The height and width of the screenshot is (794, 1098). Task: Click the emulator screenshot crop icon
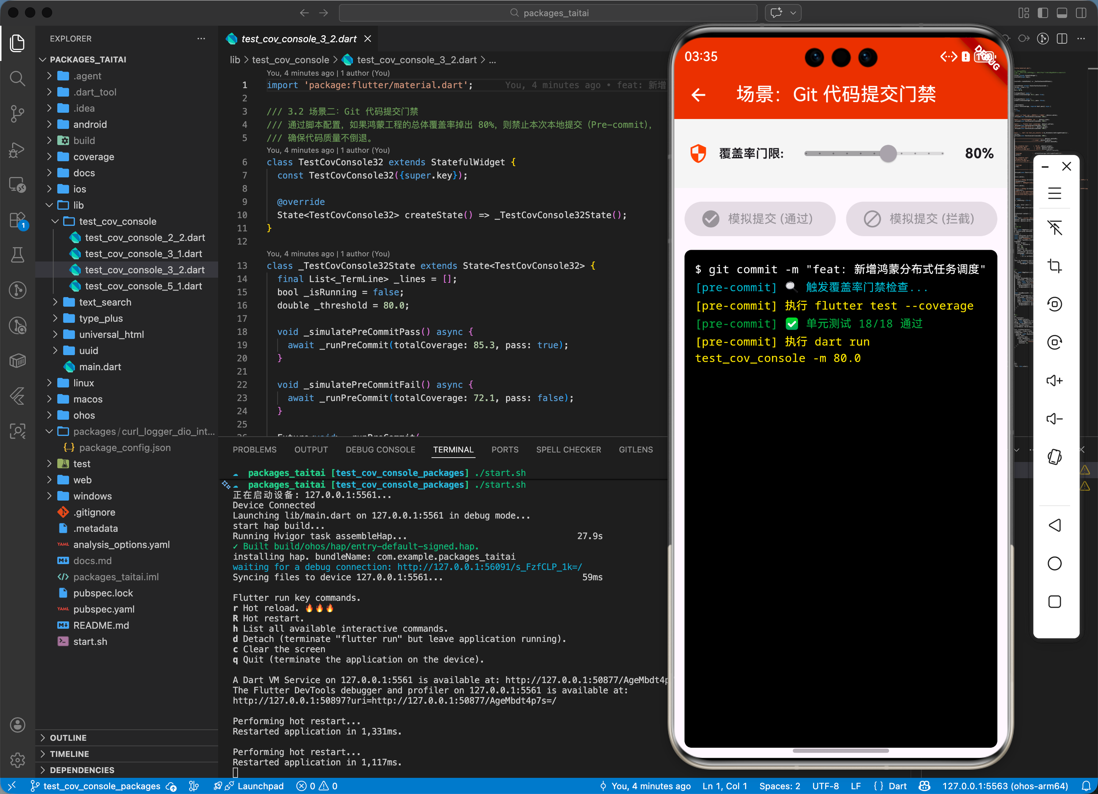point(1054,266)
